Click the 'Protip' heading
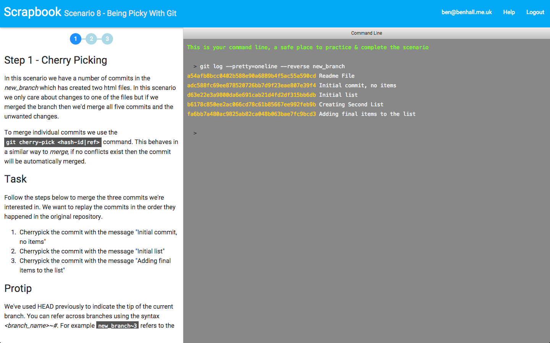Viewport: 550px width, 343px height. point(18,289)
